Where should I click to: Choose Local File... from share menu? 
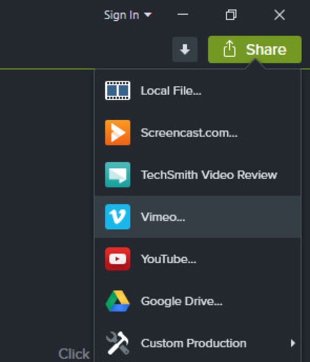click(198, 90)
